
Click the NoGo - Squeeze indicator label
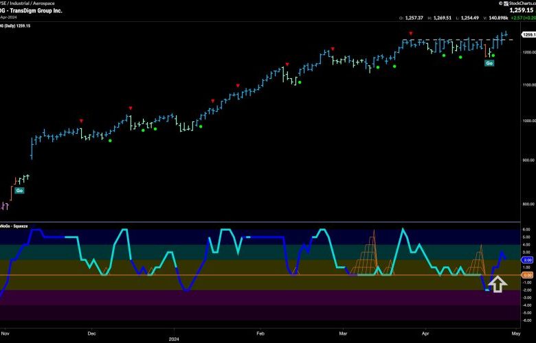(14, 226)
